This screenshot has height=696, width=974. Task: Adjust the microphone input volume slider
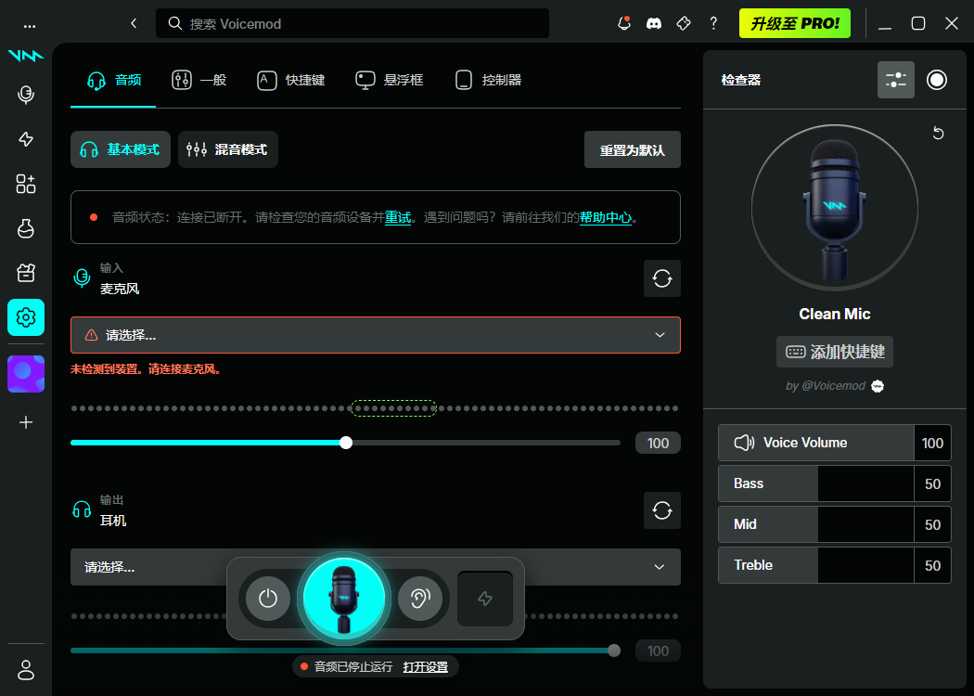(346, 443)
